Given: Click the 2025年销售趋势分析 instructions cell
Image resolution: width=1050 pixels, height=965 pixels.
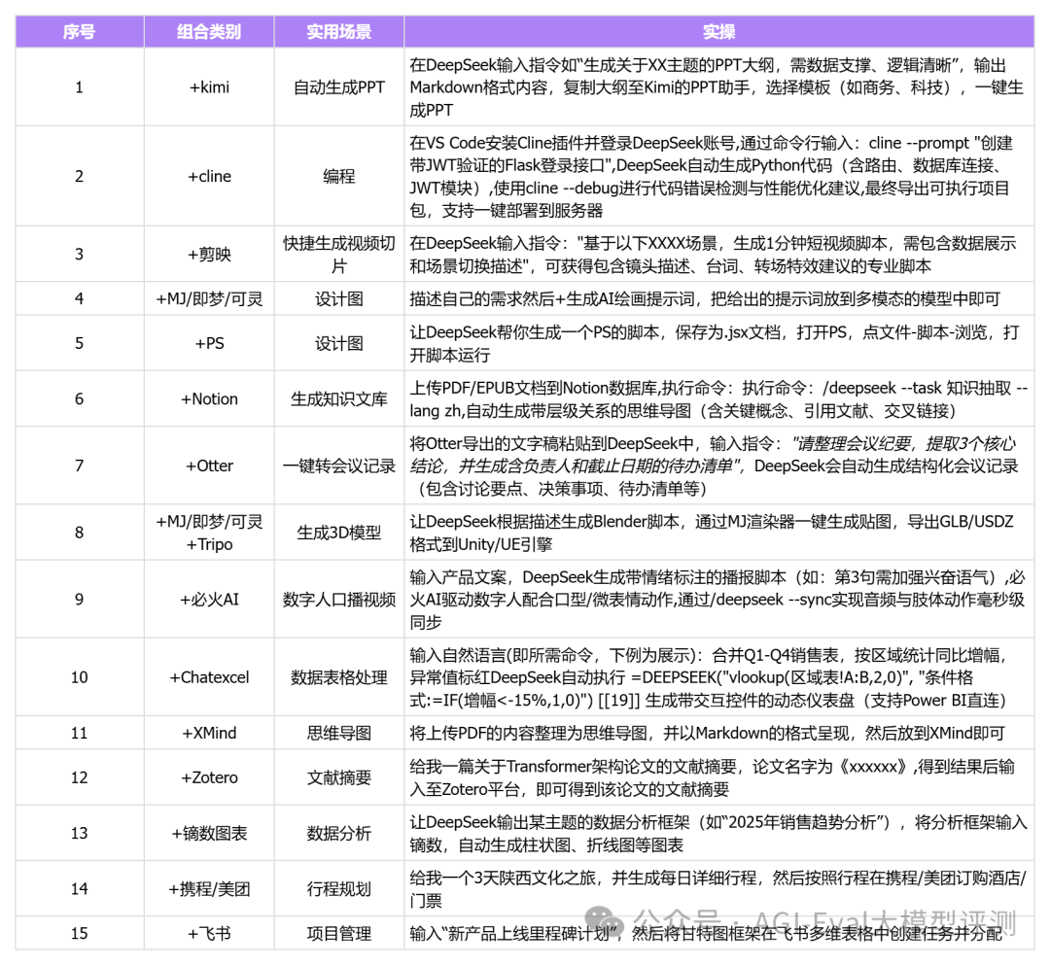Looking at the screenshot, I should 719,833.
